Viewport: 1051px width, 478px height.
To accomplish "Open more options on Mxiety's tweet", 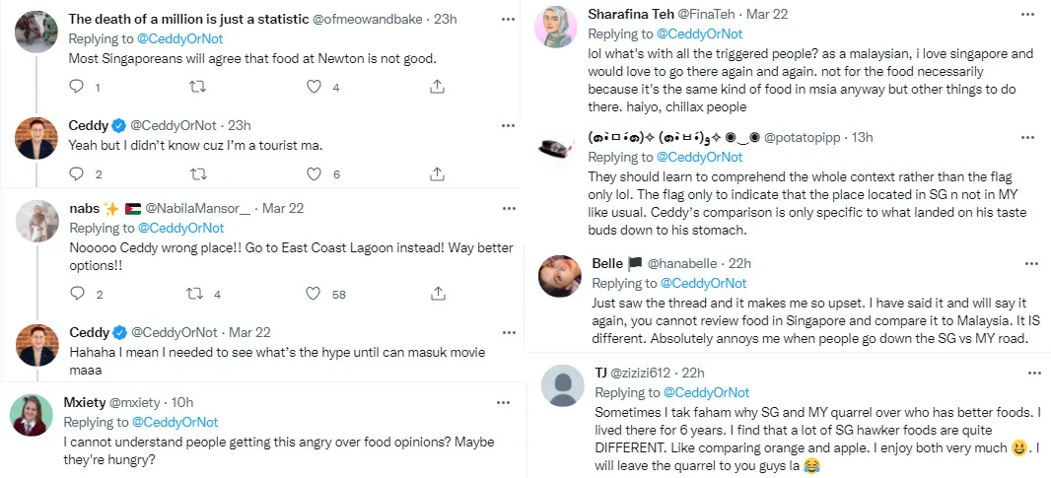I will pos(504,402).
